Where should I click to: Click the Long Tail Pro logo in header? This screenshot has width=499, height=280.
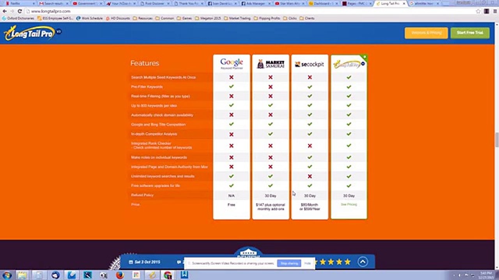coord(32,33)
